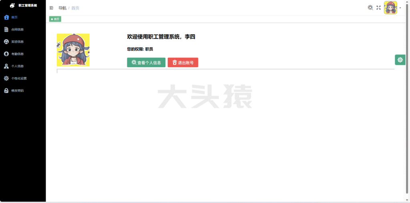Click the 职工管理系统 logo icon

pos(12,5)
